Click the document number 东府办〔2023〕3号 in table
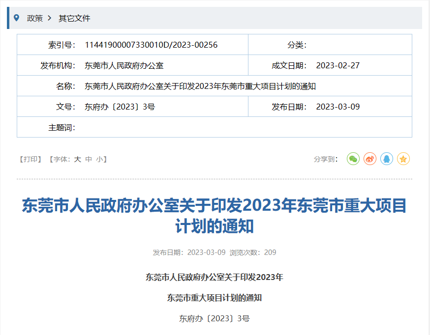The height and width of the screenshot is (335, 430). point(120,107)
